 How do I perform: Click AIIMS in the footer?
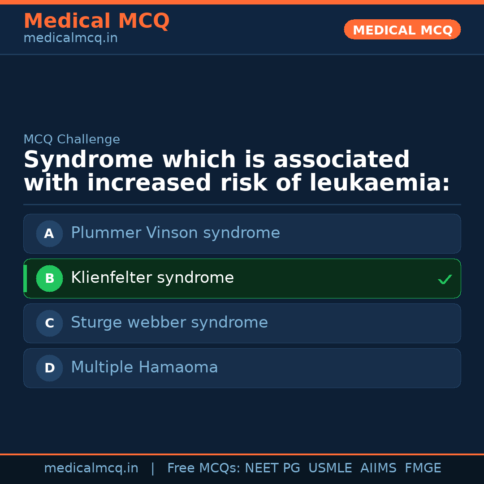(x=378, y=468)
